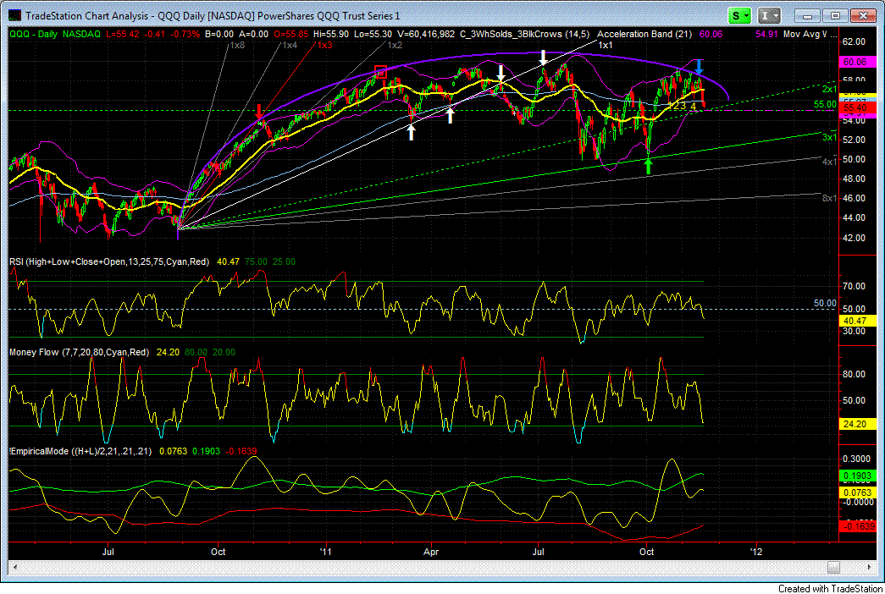Click the "'12" year label on date axis
The image size is (885, 594).
coord(755,552)
